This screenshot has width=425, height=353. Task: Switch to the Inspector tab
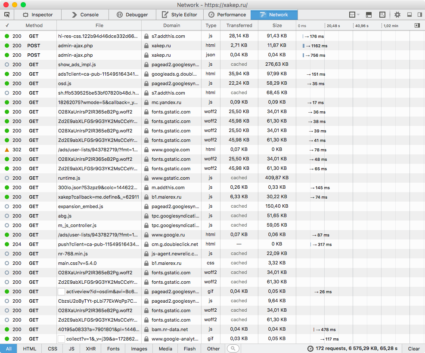37,15
